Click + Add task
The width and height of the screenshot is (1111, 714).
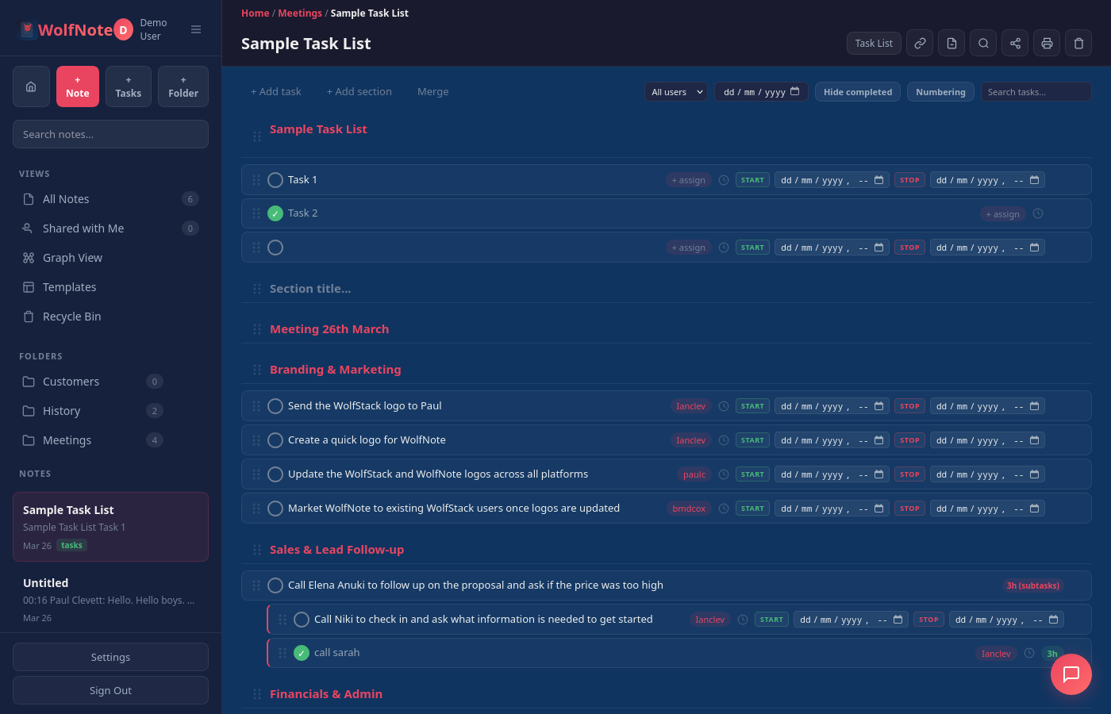point(276,92)
